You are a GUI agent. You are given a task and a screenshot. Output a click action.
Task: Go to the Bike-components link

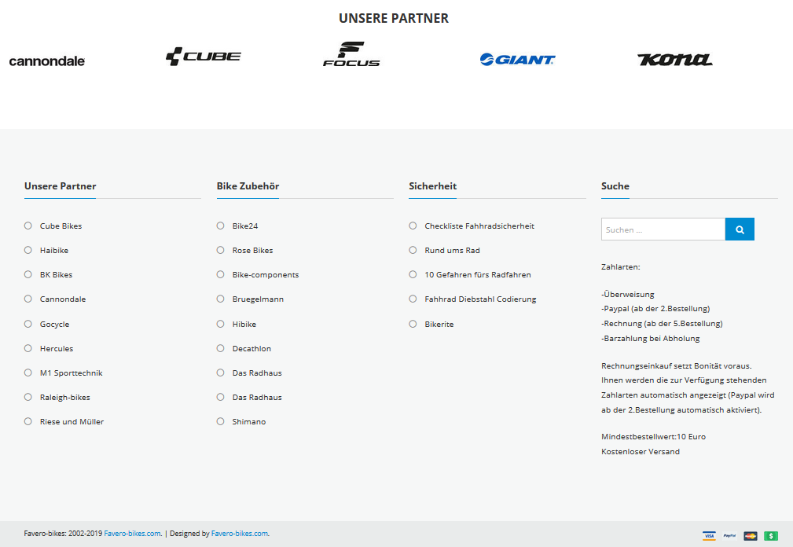tap(266, 274)
